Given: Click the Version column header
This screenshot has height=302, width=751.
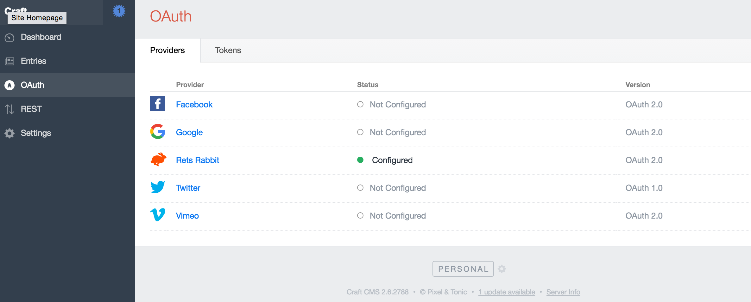Looking at the screenshot, I should click(638, 85).
